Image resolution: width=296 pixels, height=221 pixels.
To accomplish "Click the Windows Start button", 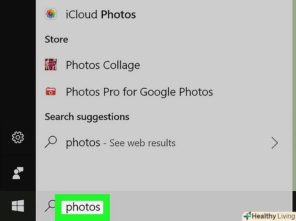I will (18, 206).
